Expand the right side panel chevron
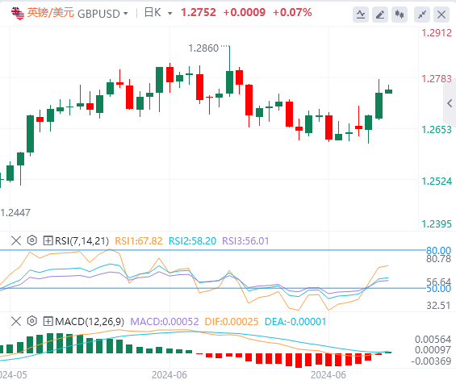The width and height of the screenshot is (456, 384). coord(450,103)
